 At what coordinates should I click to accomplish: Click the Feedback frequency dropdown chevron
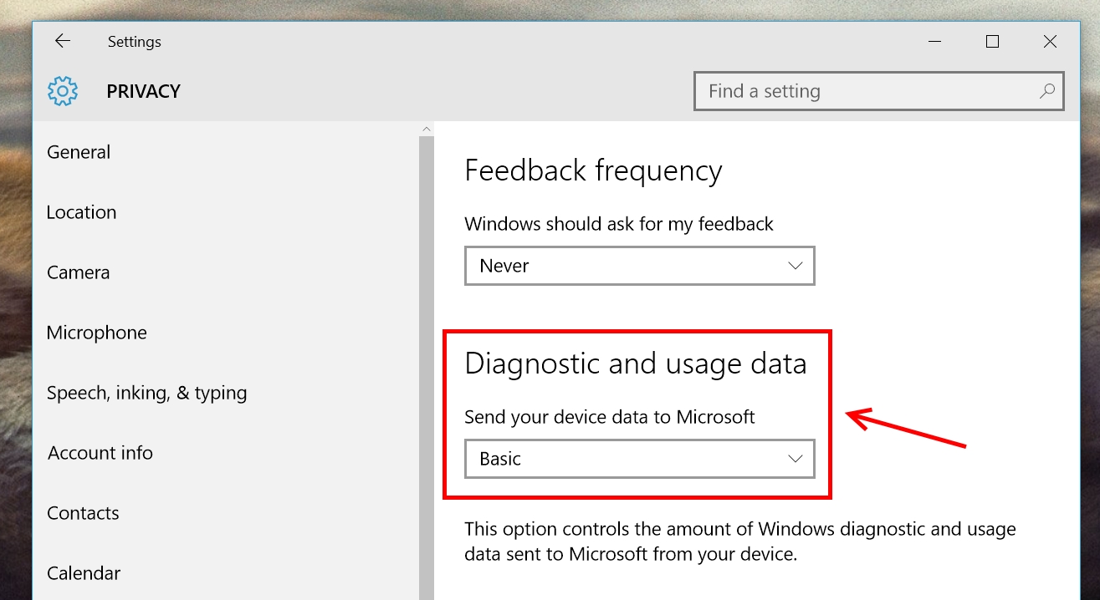click(795, 266)
